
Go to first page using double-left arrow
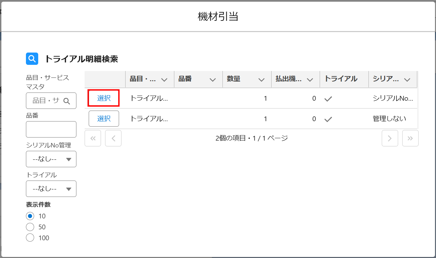coord(93,138)
